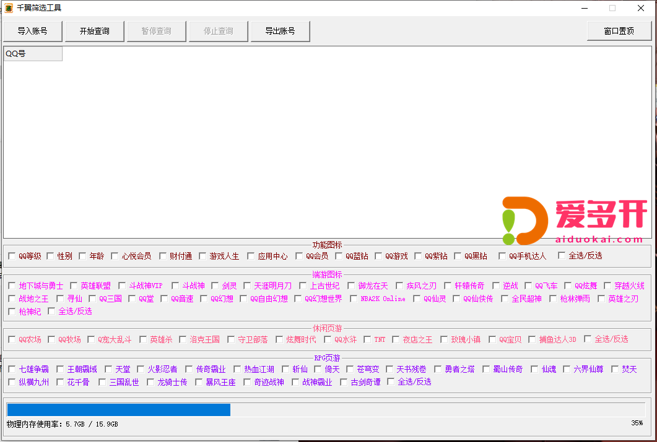Viewport: 657px width, 442px height.
Task: Tick 英雄联盟 checkbox
Action: pos(74,286)
